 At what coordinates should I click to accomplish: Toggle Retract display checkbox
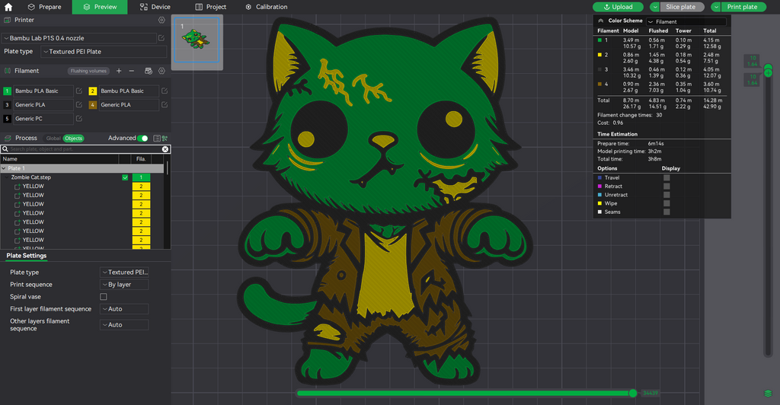tap(667, 187)
